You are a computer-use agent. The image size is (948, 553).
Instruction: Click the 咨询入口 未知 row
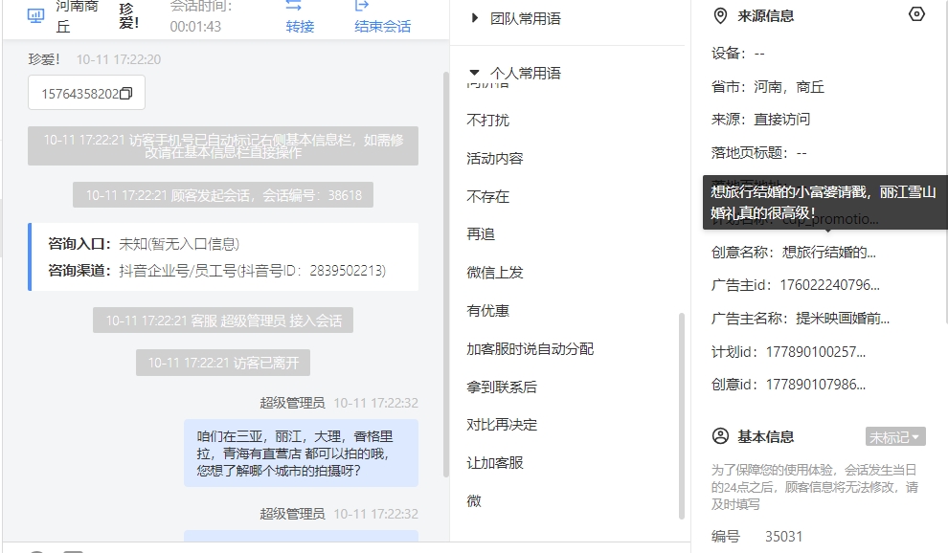coord(144,244)
